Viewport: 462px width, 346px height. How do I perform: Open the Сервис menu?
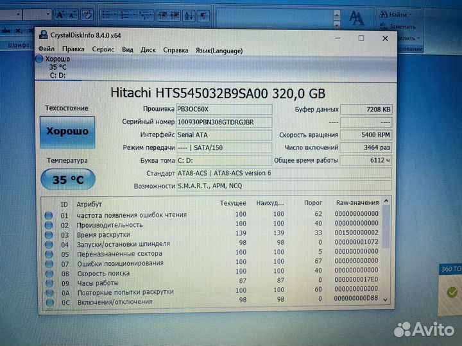[103, 49]
